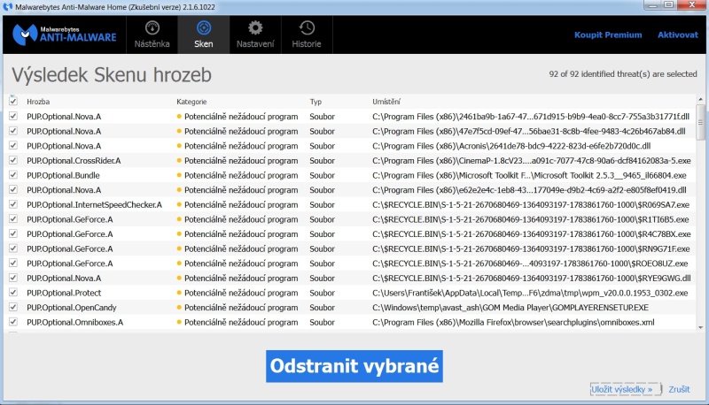709x405 pixels.
Task: Open the Nástěnka dashboard tab
Action: point(152,34)
